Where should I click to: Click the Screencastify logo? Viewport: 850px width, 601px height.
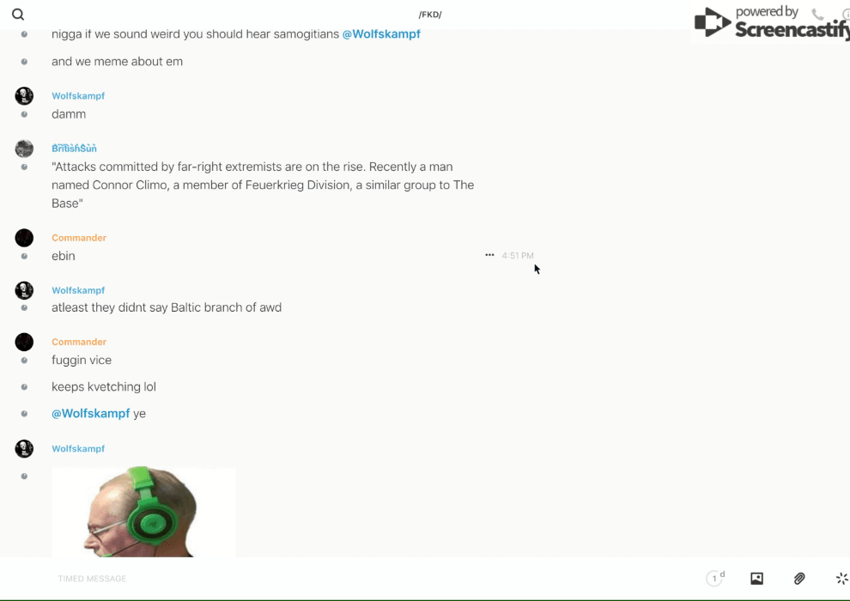click(772, 22)
